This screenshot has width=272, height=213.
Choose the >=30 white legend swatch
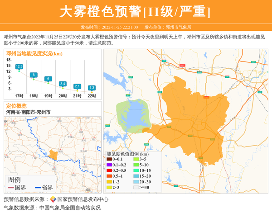coord(136,187)
